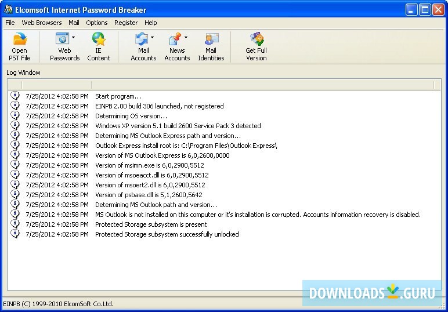Viewport: 448px width, 312px height.
Task: Expand the News Accounts dropdown arrow
Action: pos(186,37)
